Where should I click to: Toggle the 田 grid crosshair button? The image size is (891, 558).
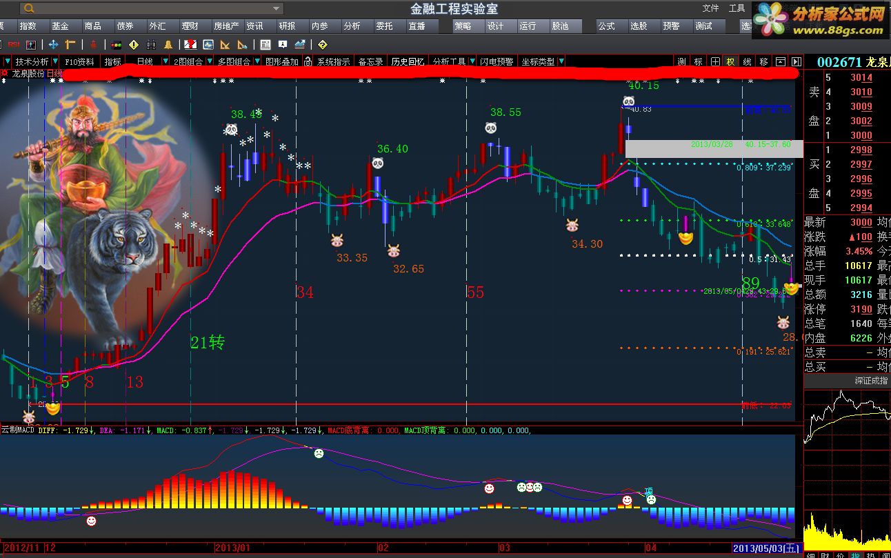[x=715, y=61]
